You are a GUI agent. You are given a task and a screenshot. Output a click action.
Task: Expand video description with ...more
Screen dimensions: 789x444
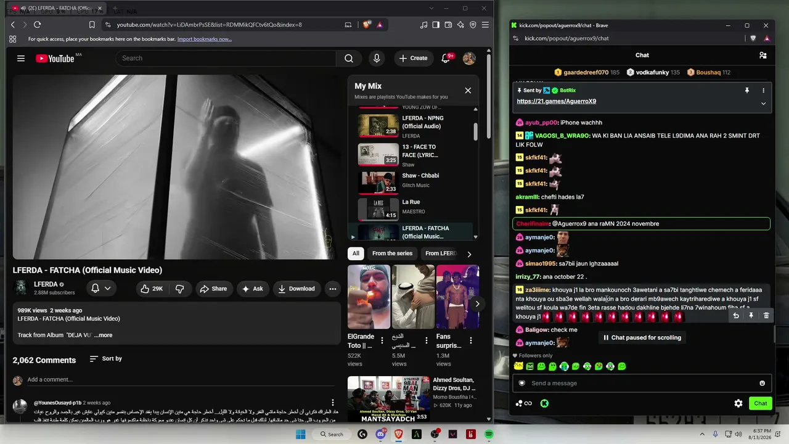pyautogui.click(x=103, y=335)
